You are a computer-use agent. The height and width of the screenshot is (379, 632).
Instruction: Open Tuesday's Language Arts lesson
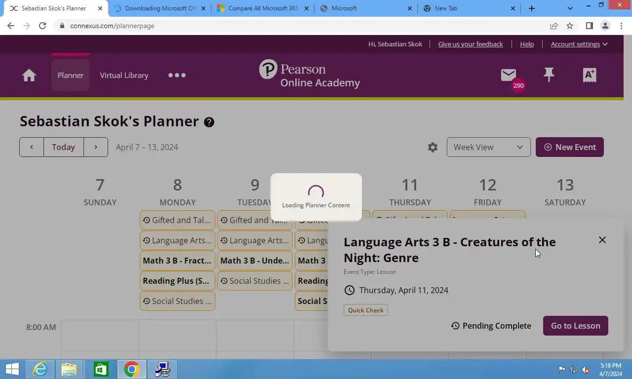[x=255, y=240]
